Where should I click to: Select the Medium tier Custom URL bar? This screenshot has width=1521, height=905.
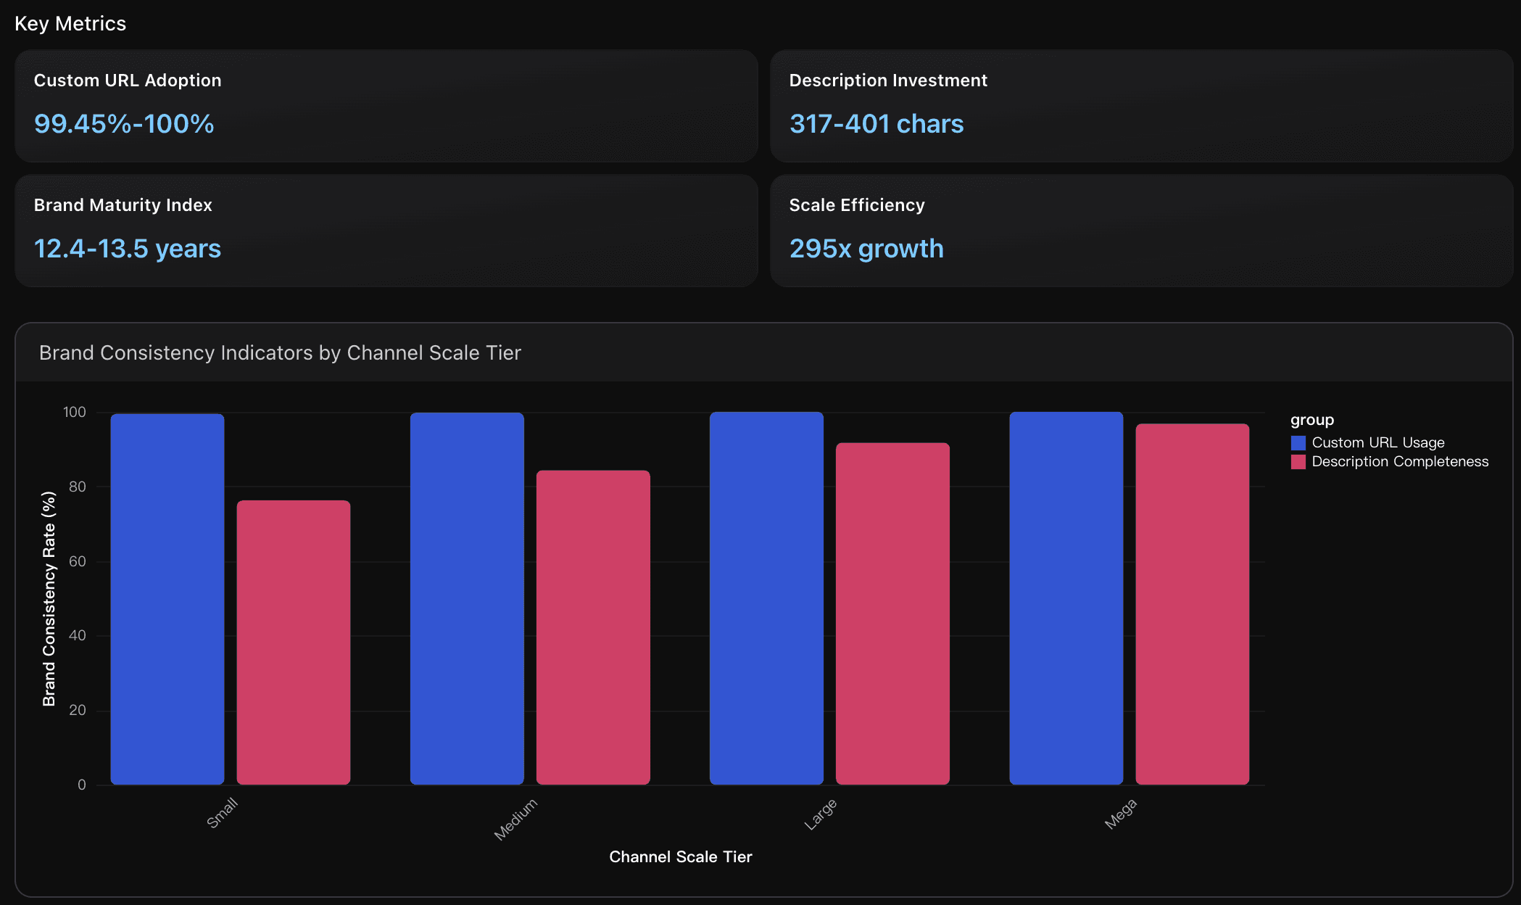pos(467,595)
